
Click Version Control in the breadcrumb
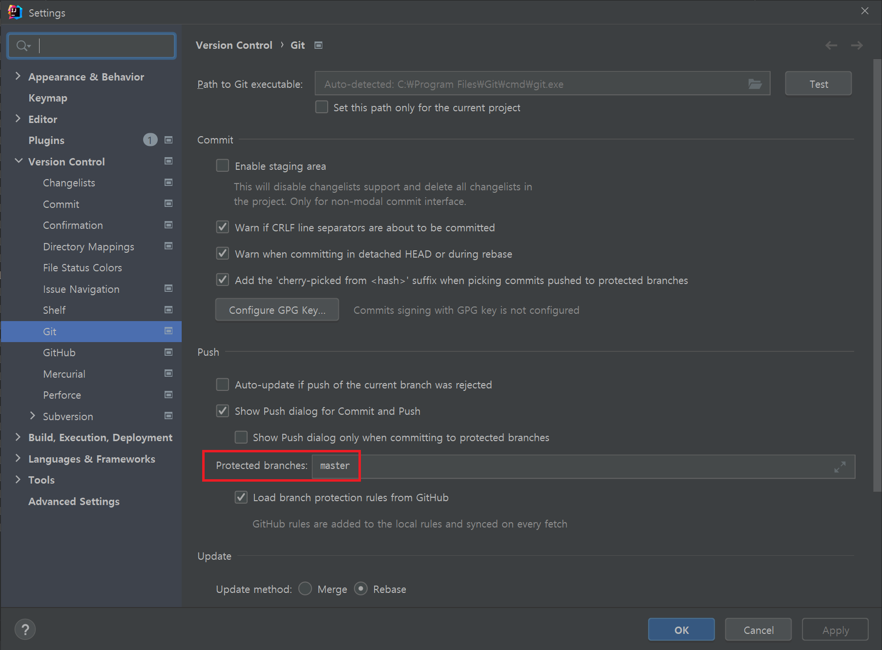tap(234, 45)
